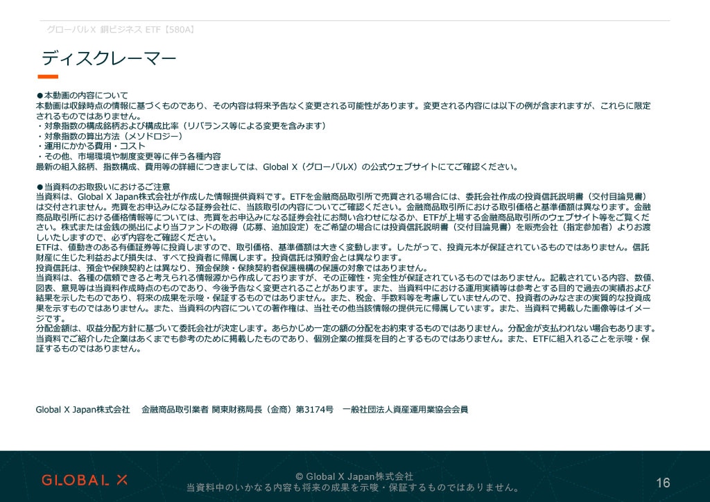710x502 pixels.
Task: Click the bullet 対象指数の算出方法(メソドロジー)
Action: (109, 136)
